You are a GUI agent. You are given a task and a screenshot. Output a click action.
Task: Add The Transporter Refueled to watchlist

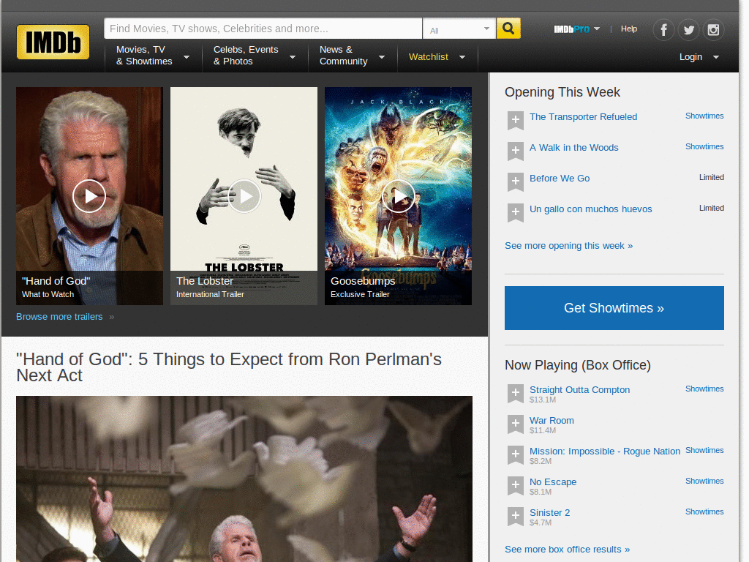tap(516, 121)
